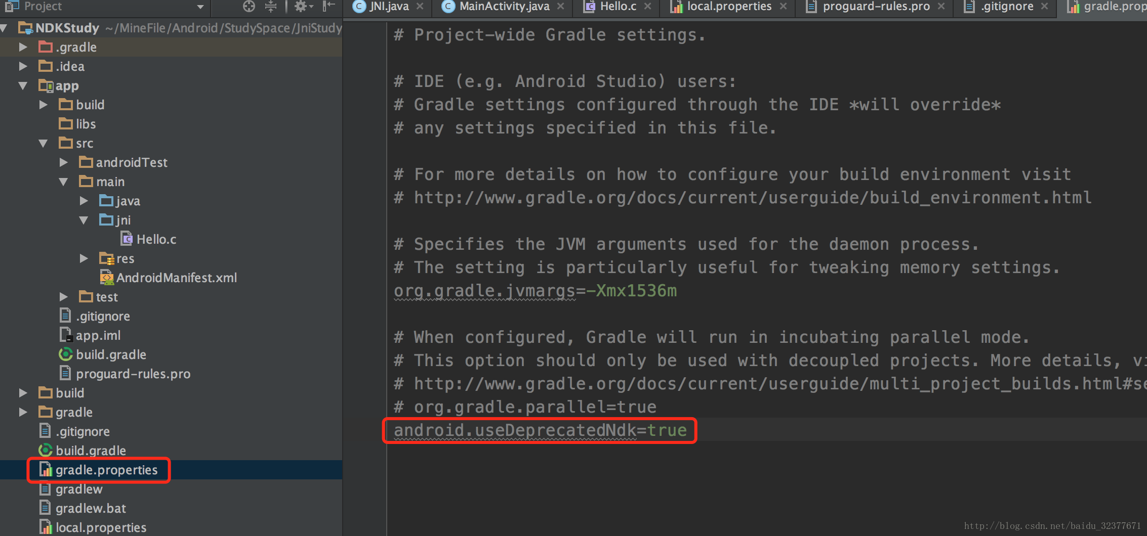Viewport: 1147px width, 536px height.
Task: Open the Project panel settings gear
Action: click(x=301, y=6)
